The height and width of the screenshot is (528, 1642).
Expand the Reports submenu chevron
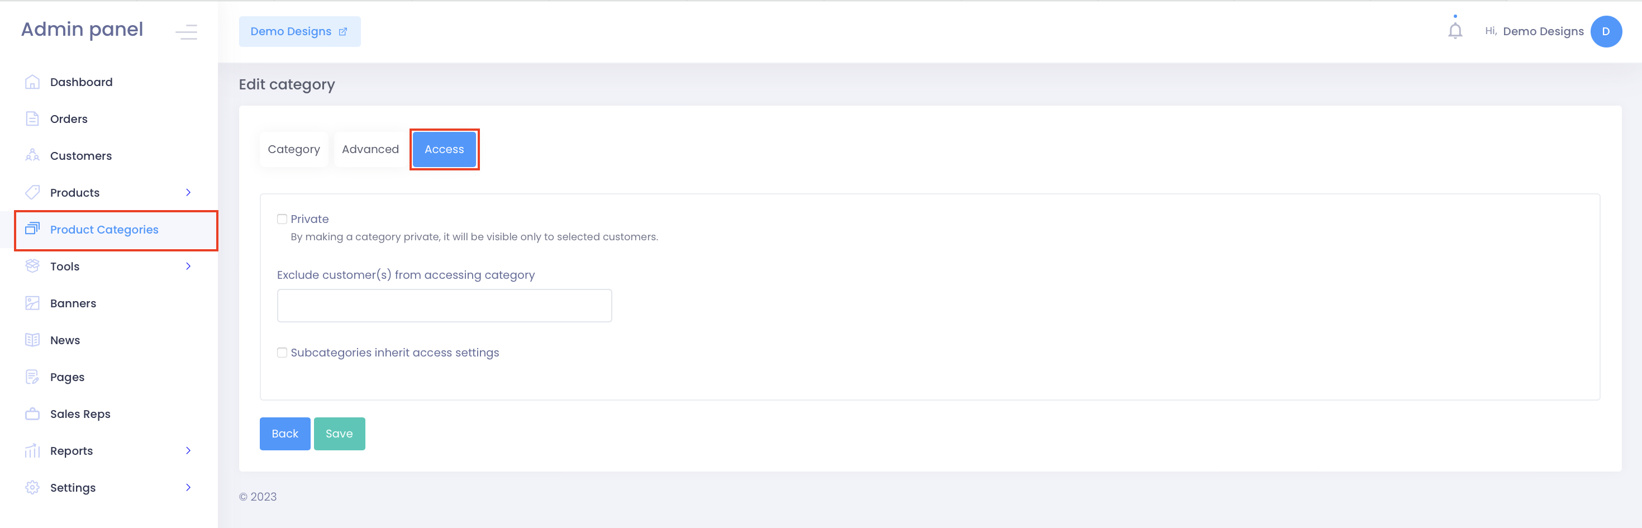coord(188,451)
